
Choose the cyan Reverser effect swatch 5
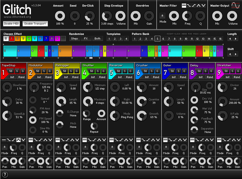click(35, 38)
